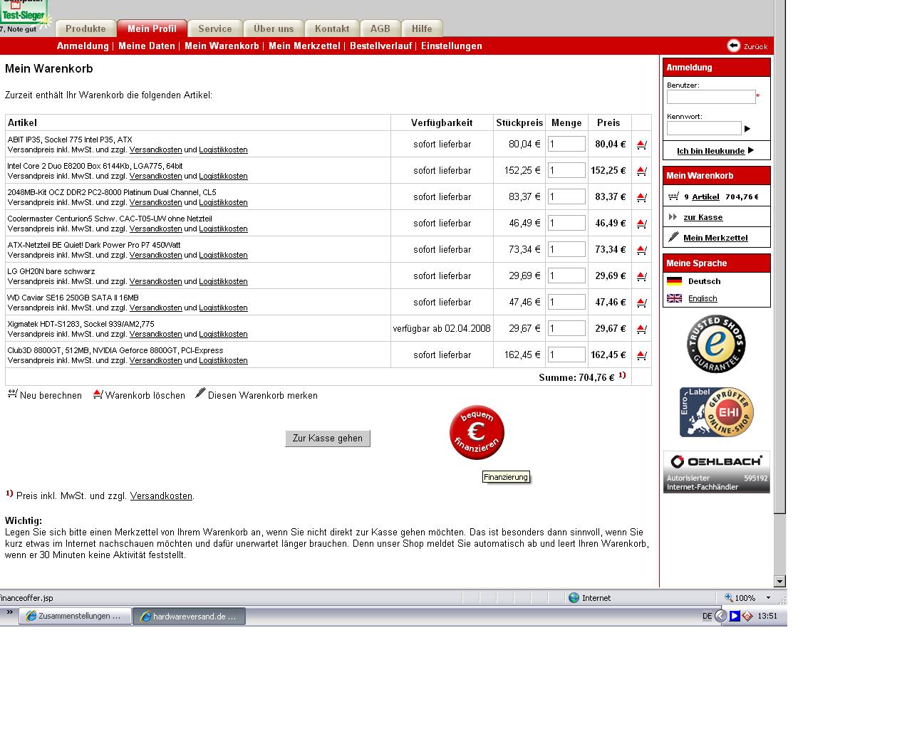This screenshot has width=912, height=729.
Task: Click the double arrow next to zur Kasse
Action: tap(673, 217)
